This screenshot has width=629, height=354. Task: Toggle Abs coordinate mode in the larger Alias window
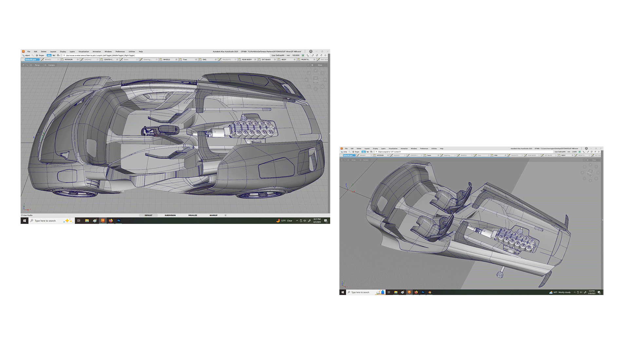[49, 55]
